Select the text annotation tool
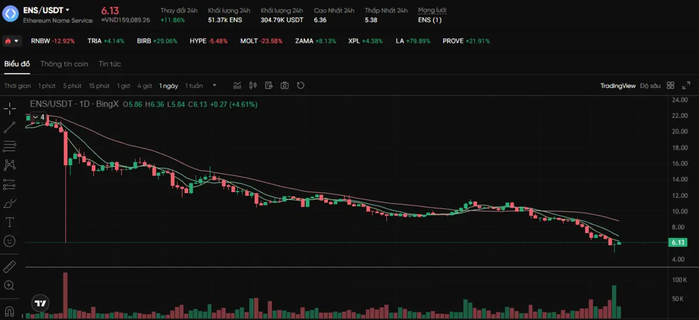Screen dimensions: 699x320 (9, 222)
